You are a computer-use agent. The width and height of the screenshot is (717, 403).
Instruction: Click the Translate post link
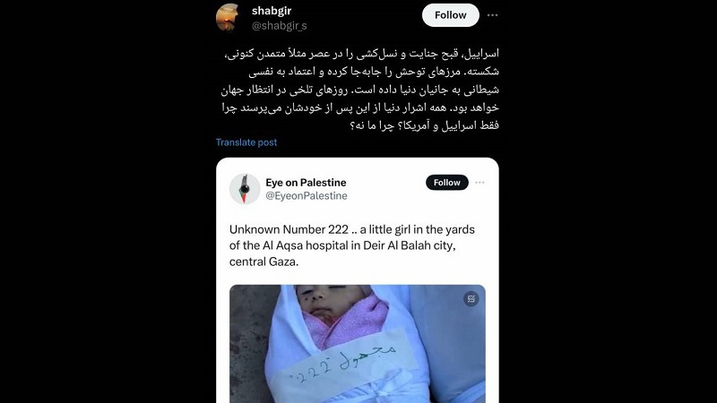[x=246, y=142]
